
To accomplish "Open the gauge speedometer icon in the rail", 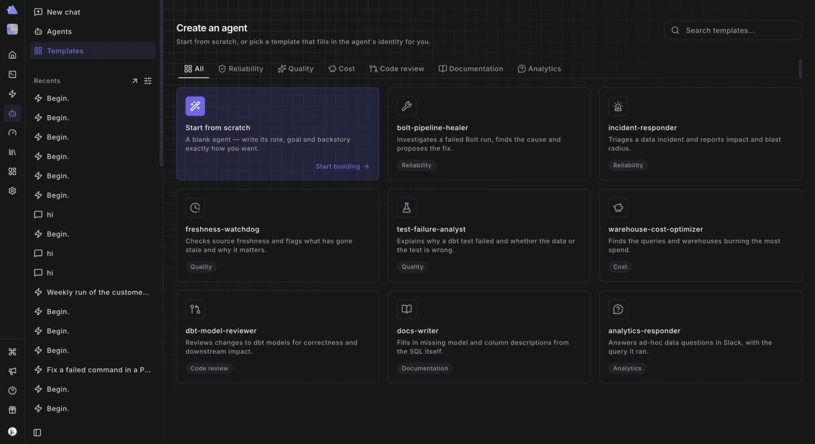I will click(12, 133).
